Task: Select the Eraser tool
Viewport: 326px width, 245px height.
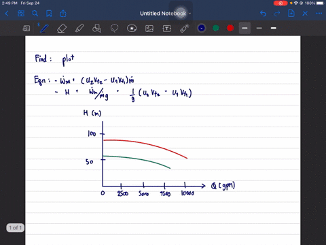Action: tap(62, 29)
